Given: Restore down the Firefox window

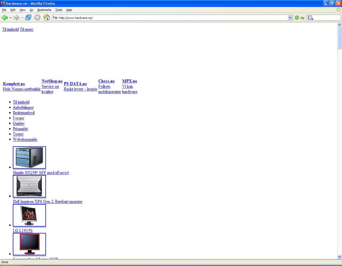Looking at the screenshot, I should coord(332,3).
